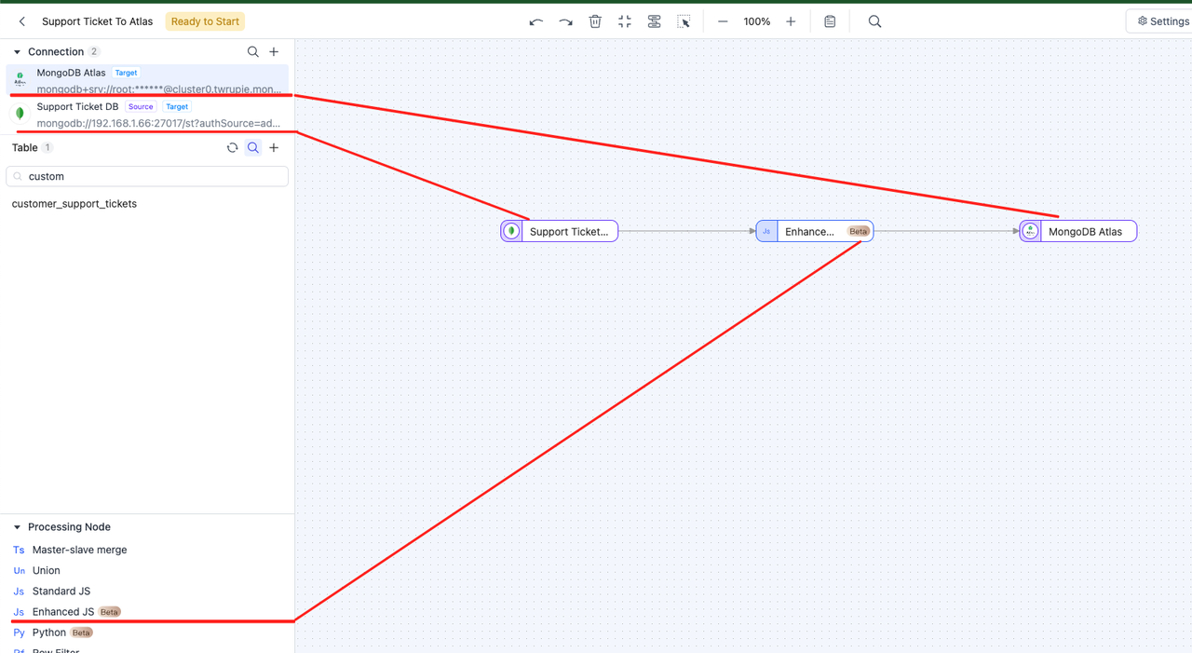Click the Ready to Start status badge
This screenshot has height=653, width=1192.
click(205, 21)
